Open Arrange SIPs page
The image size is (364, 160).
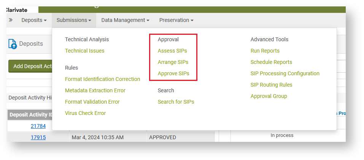click(x=173, y=62)
